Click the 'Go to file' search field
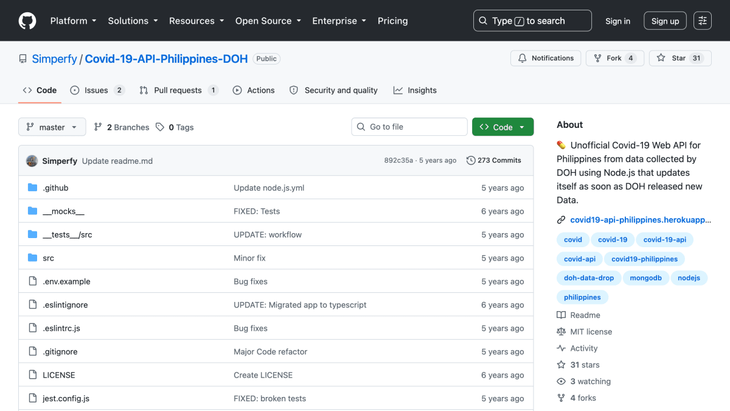This screenshot has height=411, width=730. coord(409,127)
